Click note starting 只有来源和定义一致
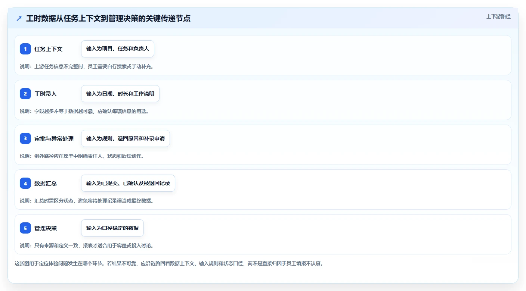This screenshot has height=291, width=526. pyautogui.click(x=87, y=245)
